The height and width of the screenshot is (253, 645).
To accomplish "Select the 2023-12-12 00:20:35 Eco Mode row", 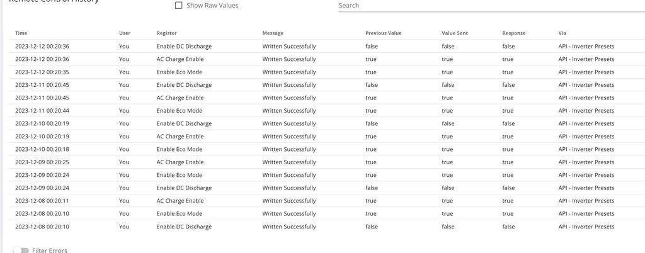I will (x=42, y=72).
